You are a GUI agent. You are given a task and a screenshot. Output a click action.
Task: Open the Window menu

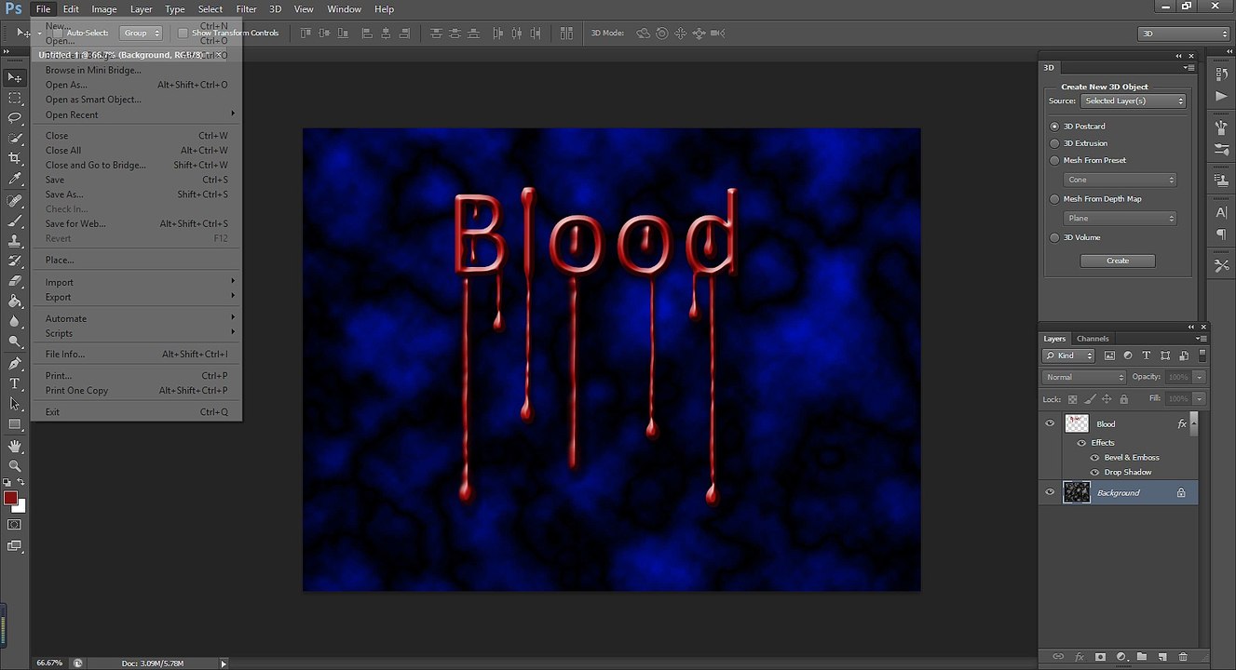(344, 9)
